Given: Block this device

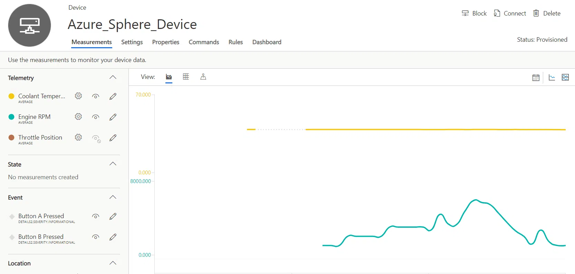Looking at the screenshot, I should (474, 13).
